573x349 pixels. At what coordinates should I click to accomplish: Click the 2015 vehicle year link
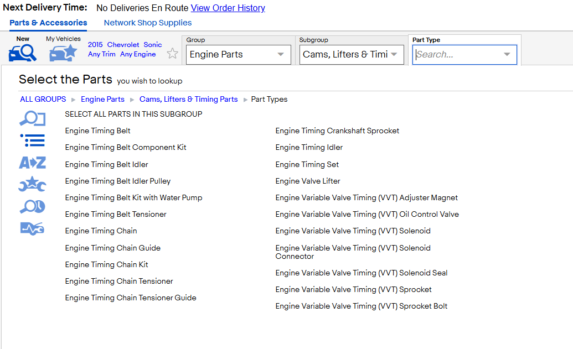[x=95, y=45]
